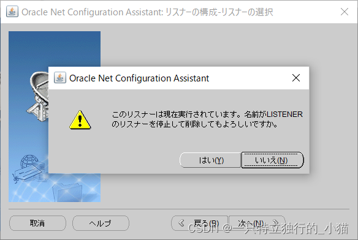The height and width of the screenshot is (240, 358).
Task: Close the main リスナーの構成 window
Action: (x=345, y=12)
